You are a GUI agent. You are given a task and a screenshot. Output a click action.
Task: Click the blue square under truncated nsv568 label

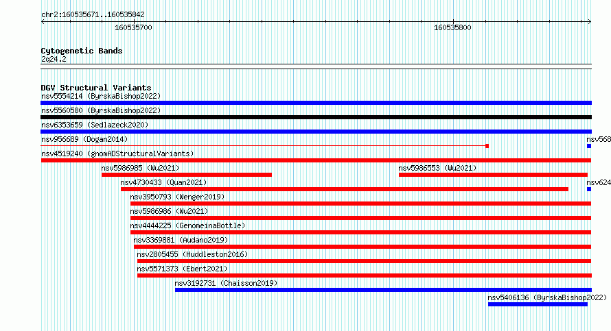[x=589, y=146]
